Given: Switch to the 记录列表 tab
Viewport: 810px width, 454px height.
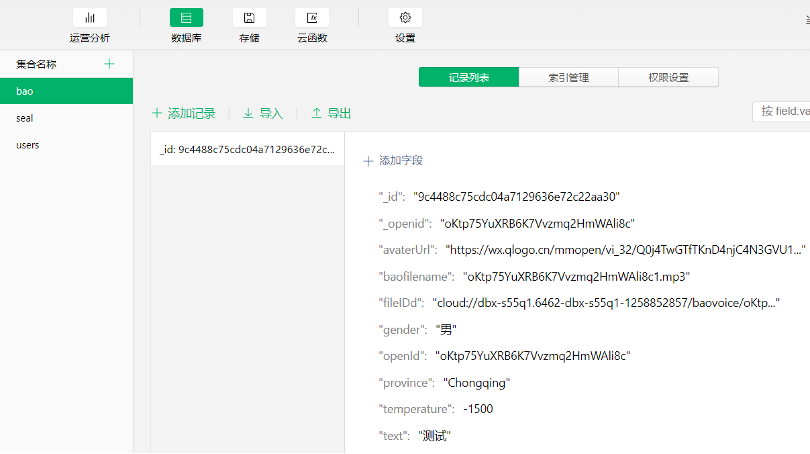Looking at the screenshot, I should (x=469, y=77).
